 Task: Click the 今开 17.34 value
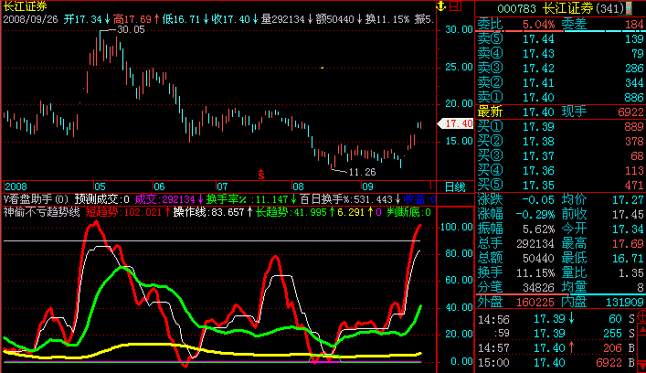tap(628, 229)
